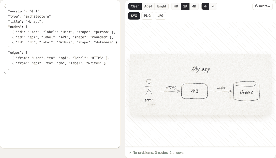This screenshot has height=158, width=276.
Task: Select the Clean paper style
Action: (x=135, y=6)
